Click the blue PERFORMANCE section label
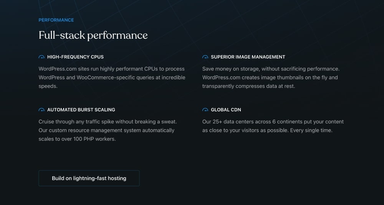 click(56, 20)
